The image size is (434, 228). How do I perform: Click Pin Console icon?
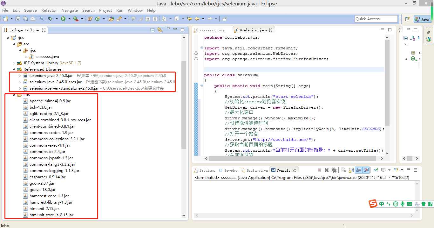376,170
